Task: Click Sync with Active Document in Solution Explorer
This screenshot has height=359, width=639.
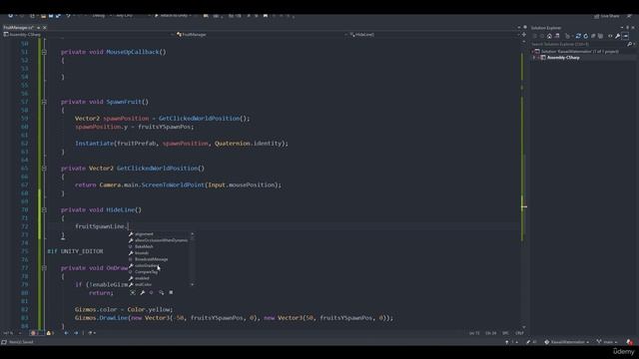Action: (x=578, y=36)
